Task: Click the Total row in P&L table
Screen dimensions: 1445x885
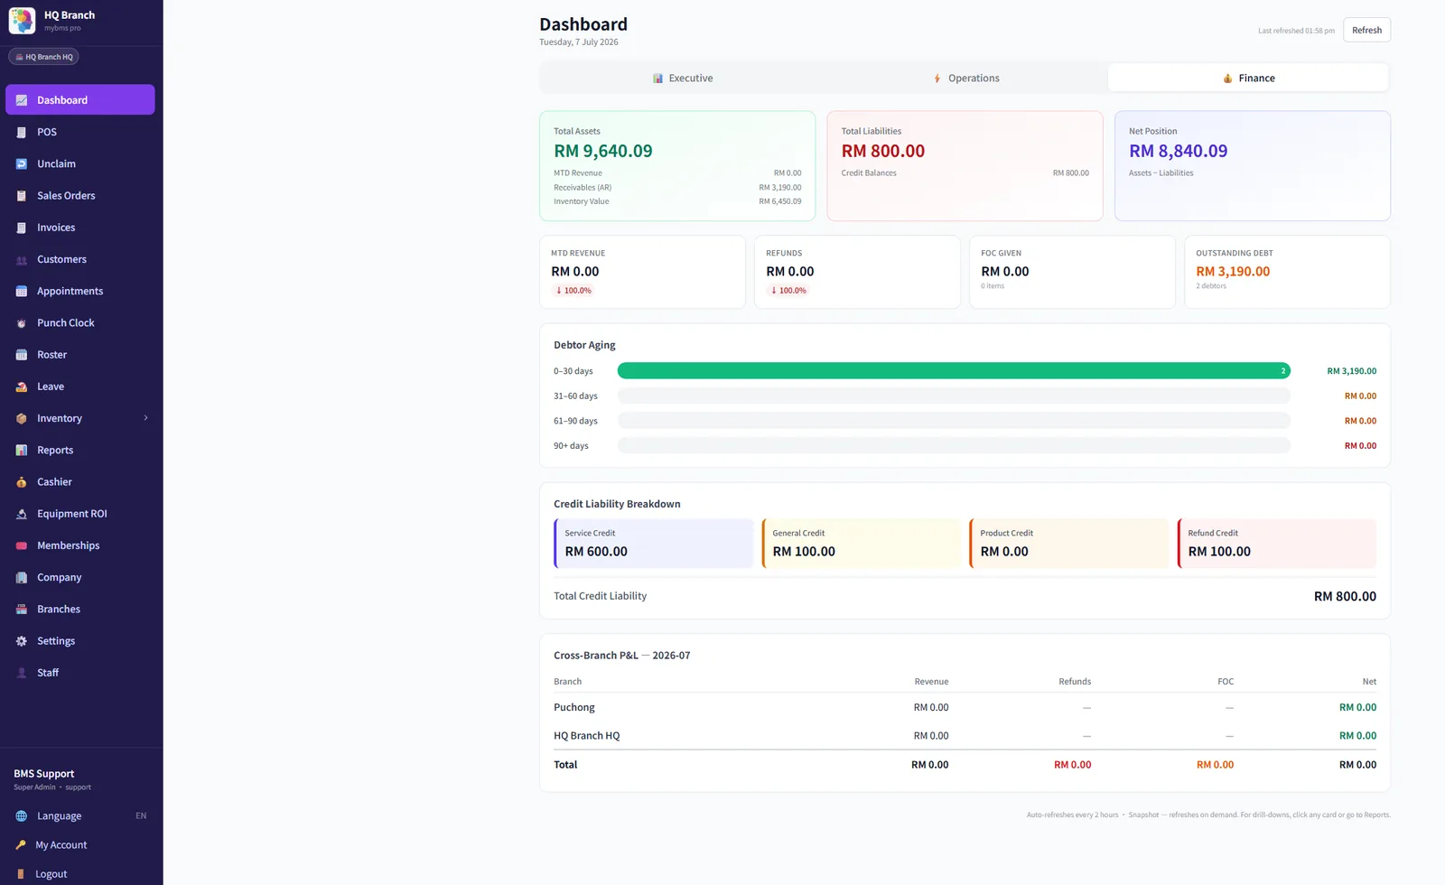Action: 965,765
